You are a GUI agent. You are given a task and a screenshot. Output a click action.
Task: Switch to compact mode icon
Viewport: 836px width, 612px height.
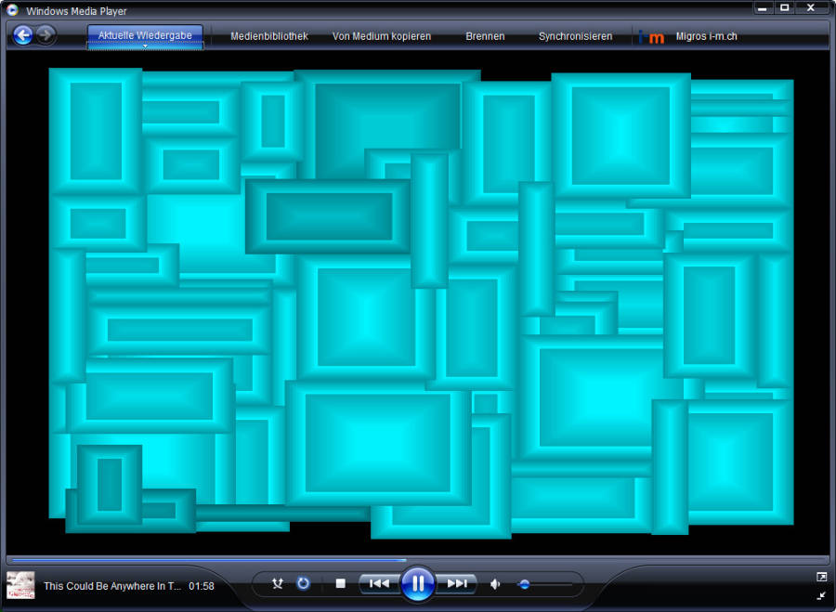tap(821, 595)
